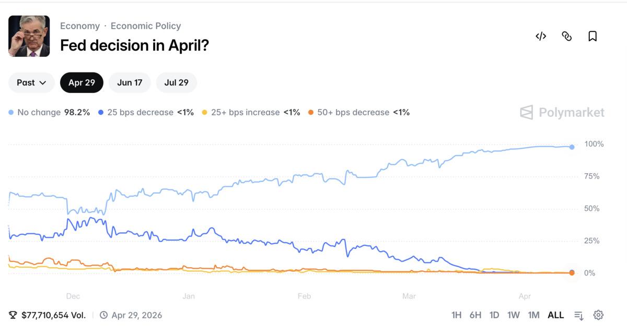Select the Jun 17 meeting tab
627x333 pixels.
point(130,82)
